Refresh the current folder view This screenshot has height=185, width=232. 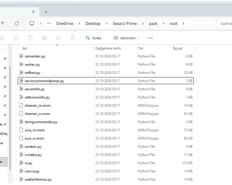[x=17, y=23]
